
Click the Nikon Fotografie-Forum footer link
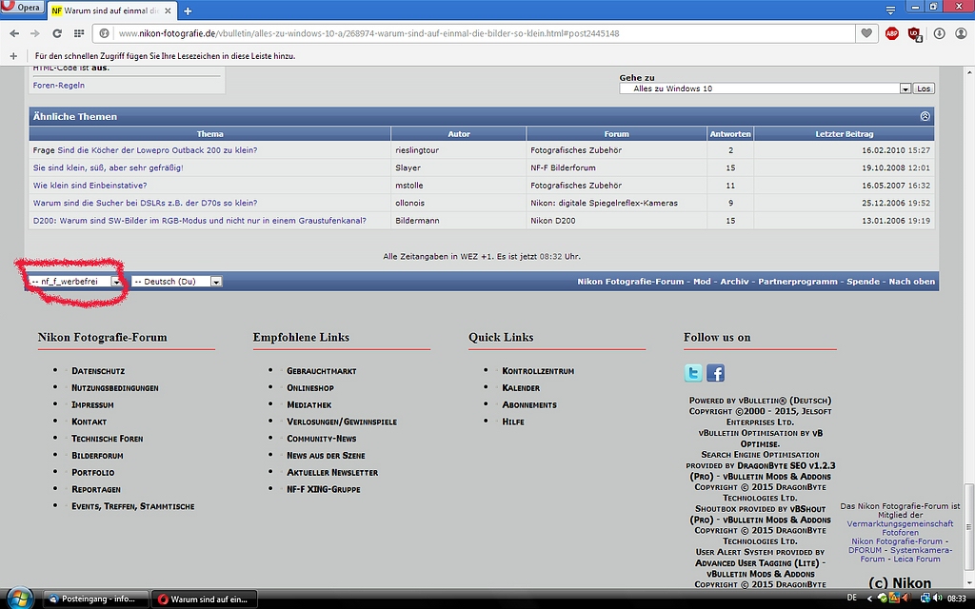630,282
